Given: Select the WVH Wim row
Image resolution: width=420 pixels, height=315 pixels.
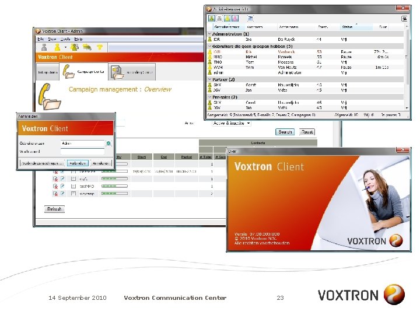Looking at the screenshot, I should tap(305, 68).
